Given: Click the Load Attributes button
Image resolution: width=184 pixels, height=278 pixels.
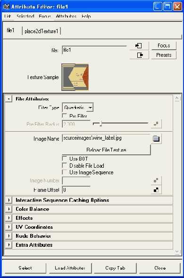Looking at the screenshot, I should coord(70,268).
